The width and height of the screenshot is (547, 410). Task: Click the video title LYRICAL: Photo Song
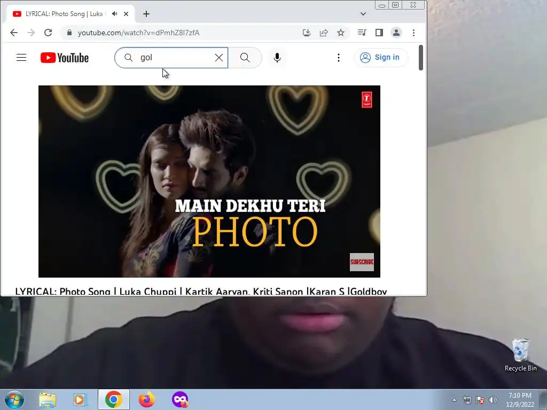click(x=201, y=291)
